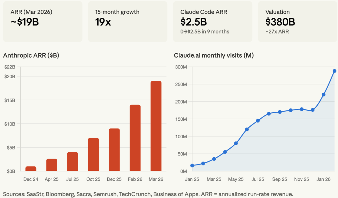Select the last data point near 300M
Viewport: 338px width, 198px height.
(334, 71)
